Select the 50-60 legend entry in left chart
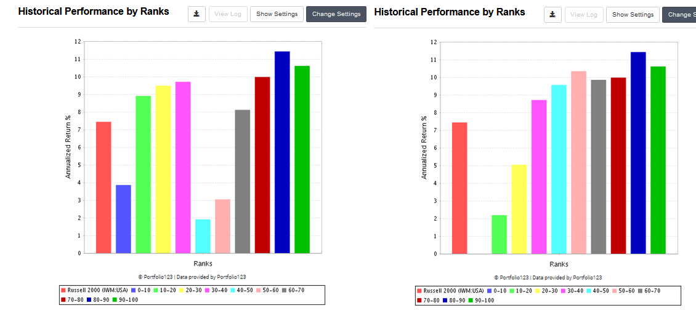This screenshot has width=696, height=327. (269, 291)
